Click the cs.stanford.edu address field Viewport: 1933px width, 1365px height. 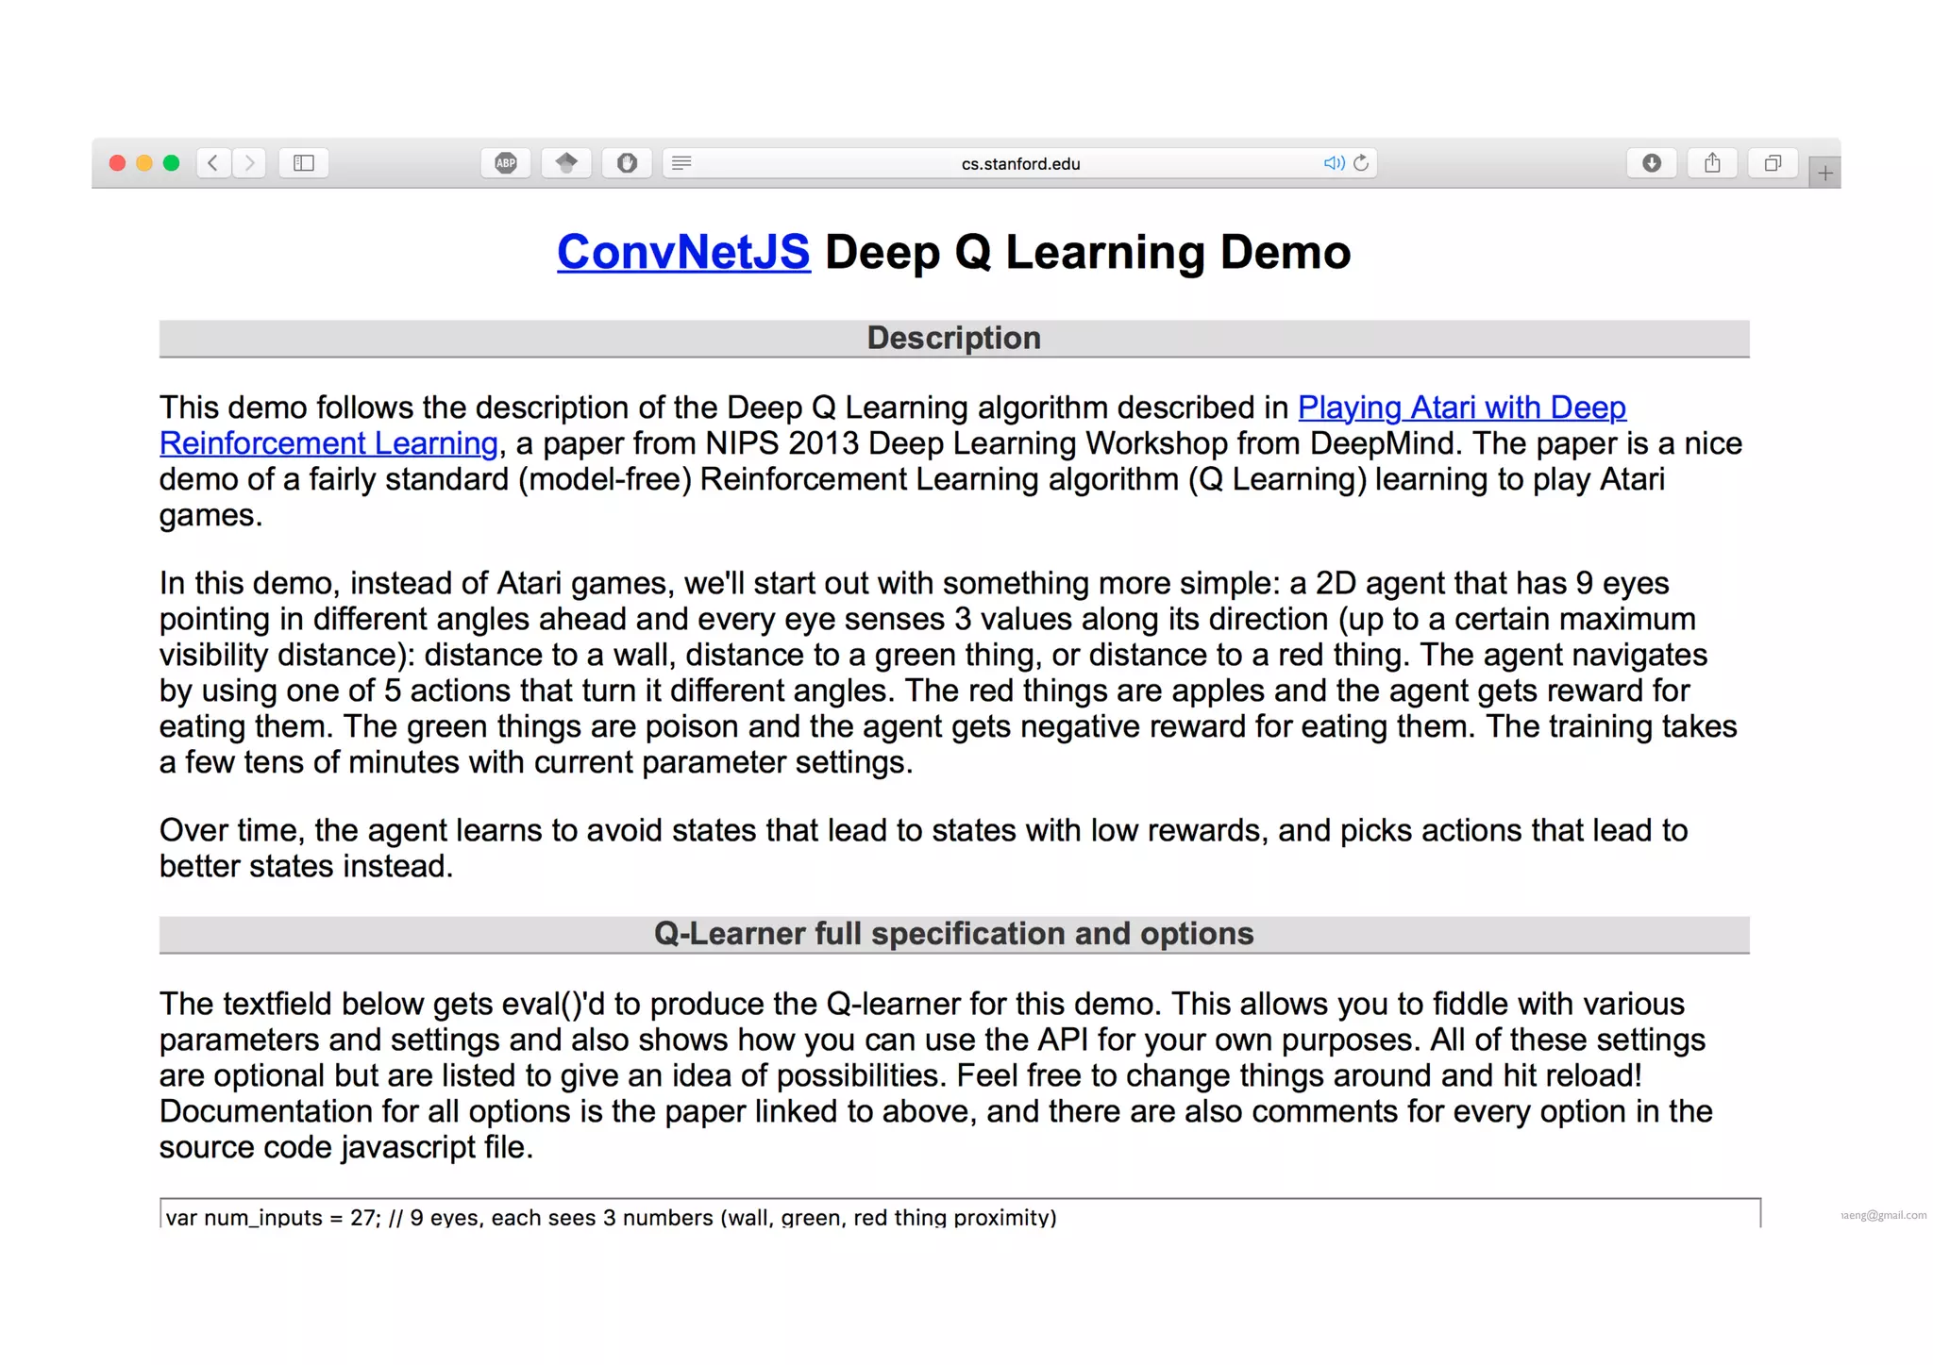click(x=1019, y=163)
